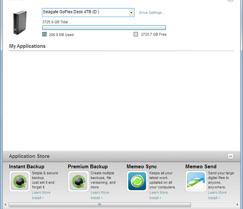Install Instant Backup
243x209 pixels.
(38, 198)
